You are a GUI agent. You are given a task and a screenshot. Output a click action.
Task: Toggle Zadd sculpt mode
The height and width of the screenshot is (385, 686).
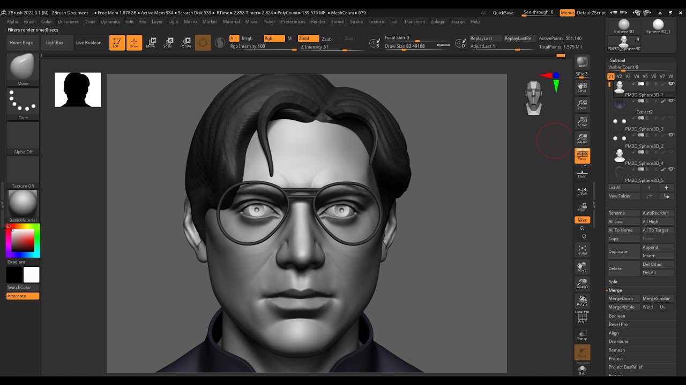[x=308, y=38]
